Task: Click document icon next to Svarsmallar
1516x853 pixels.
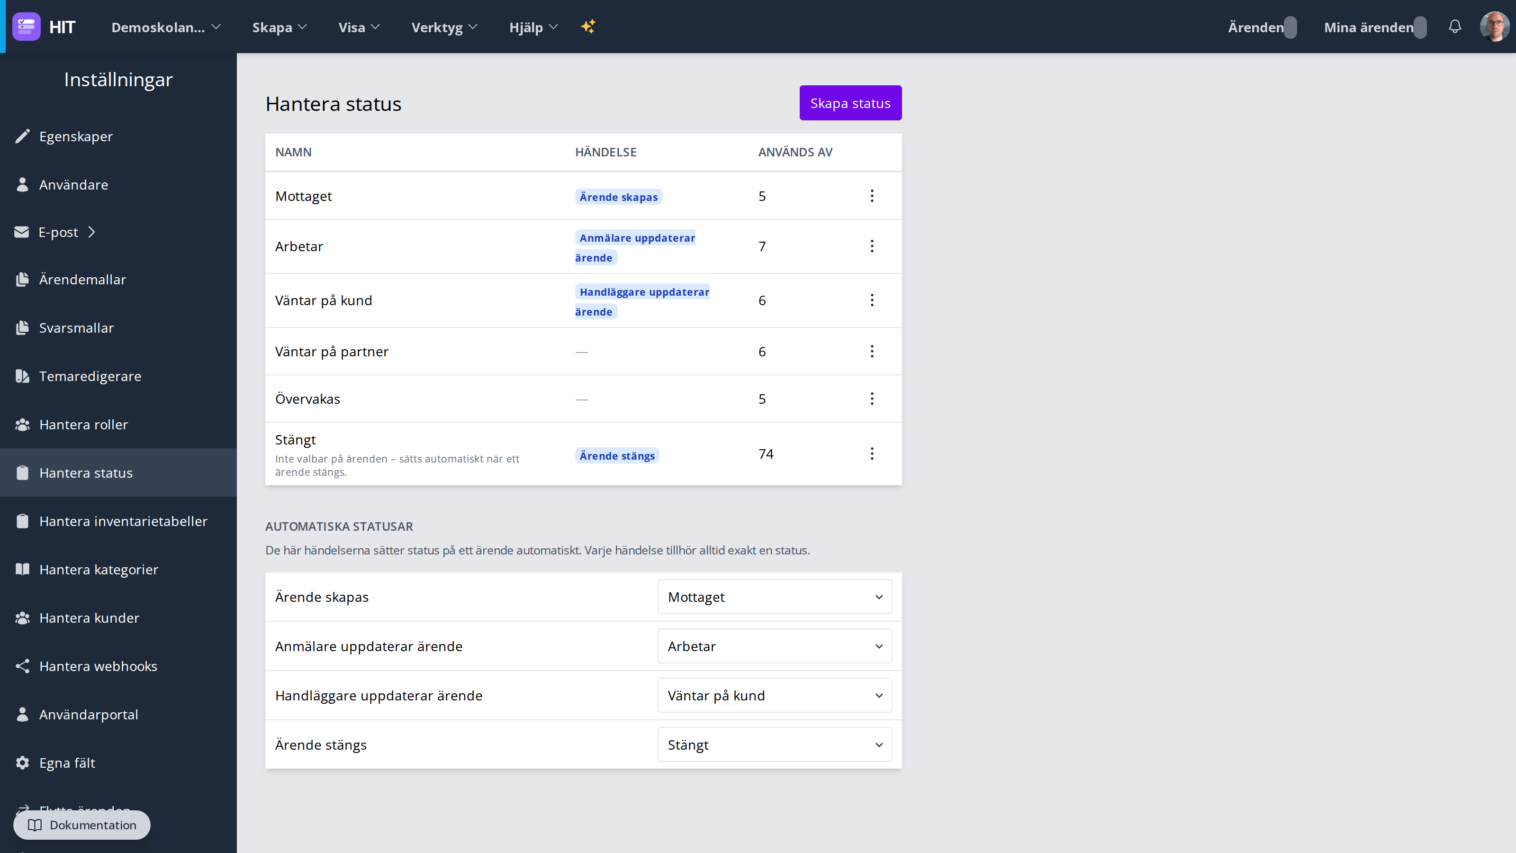Action: pyautogui.click(x=22, y=327)
